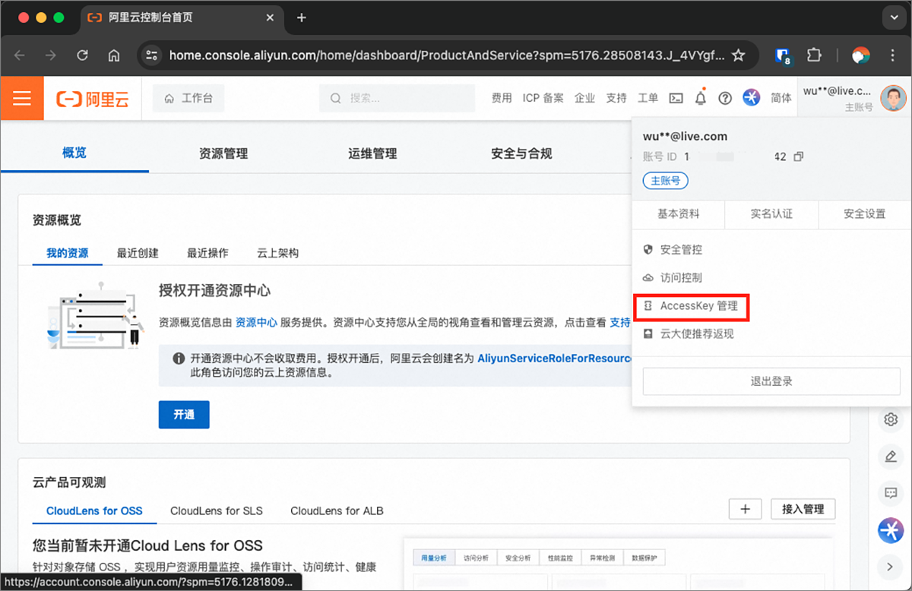The height and width of the screenshot is (591, 912).
Task: Open the chat feedback icon in sidebar
Action: click(891, 493)
